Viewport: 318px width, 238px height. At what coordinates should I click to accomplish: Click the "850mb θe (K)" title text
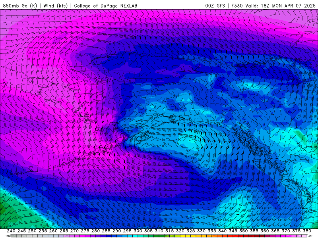pos(20,6)
